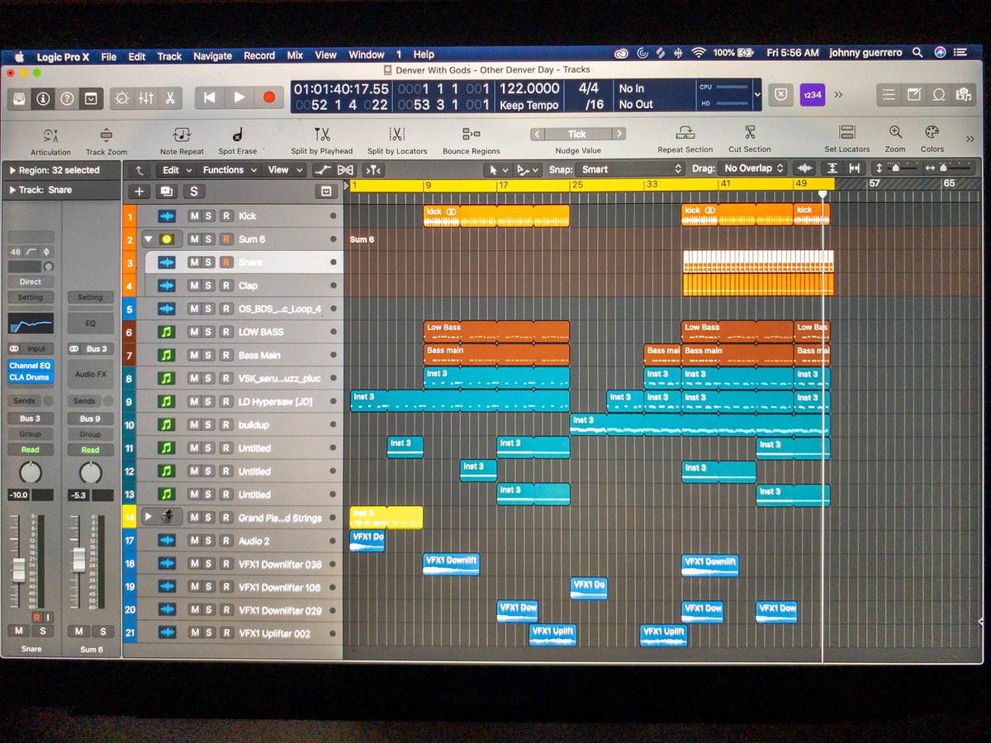Click the add track plus button
This screenshot has height=743, width=991.
point(139,191)
